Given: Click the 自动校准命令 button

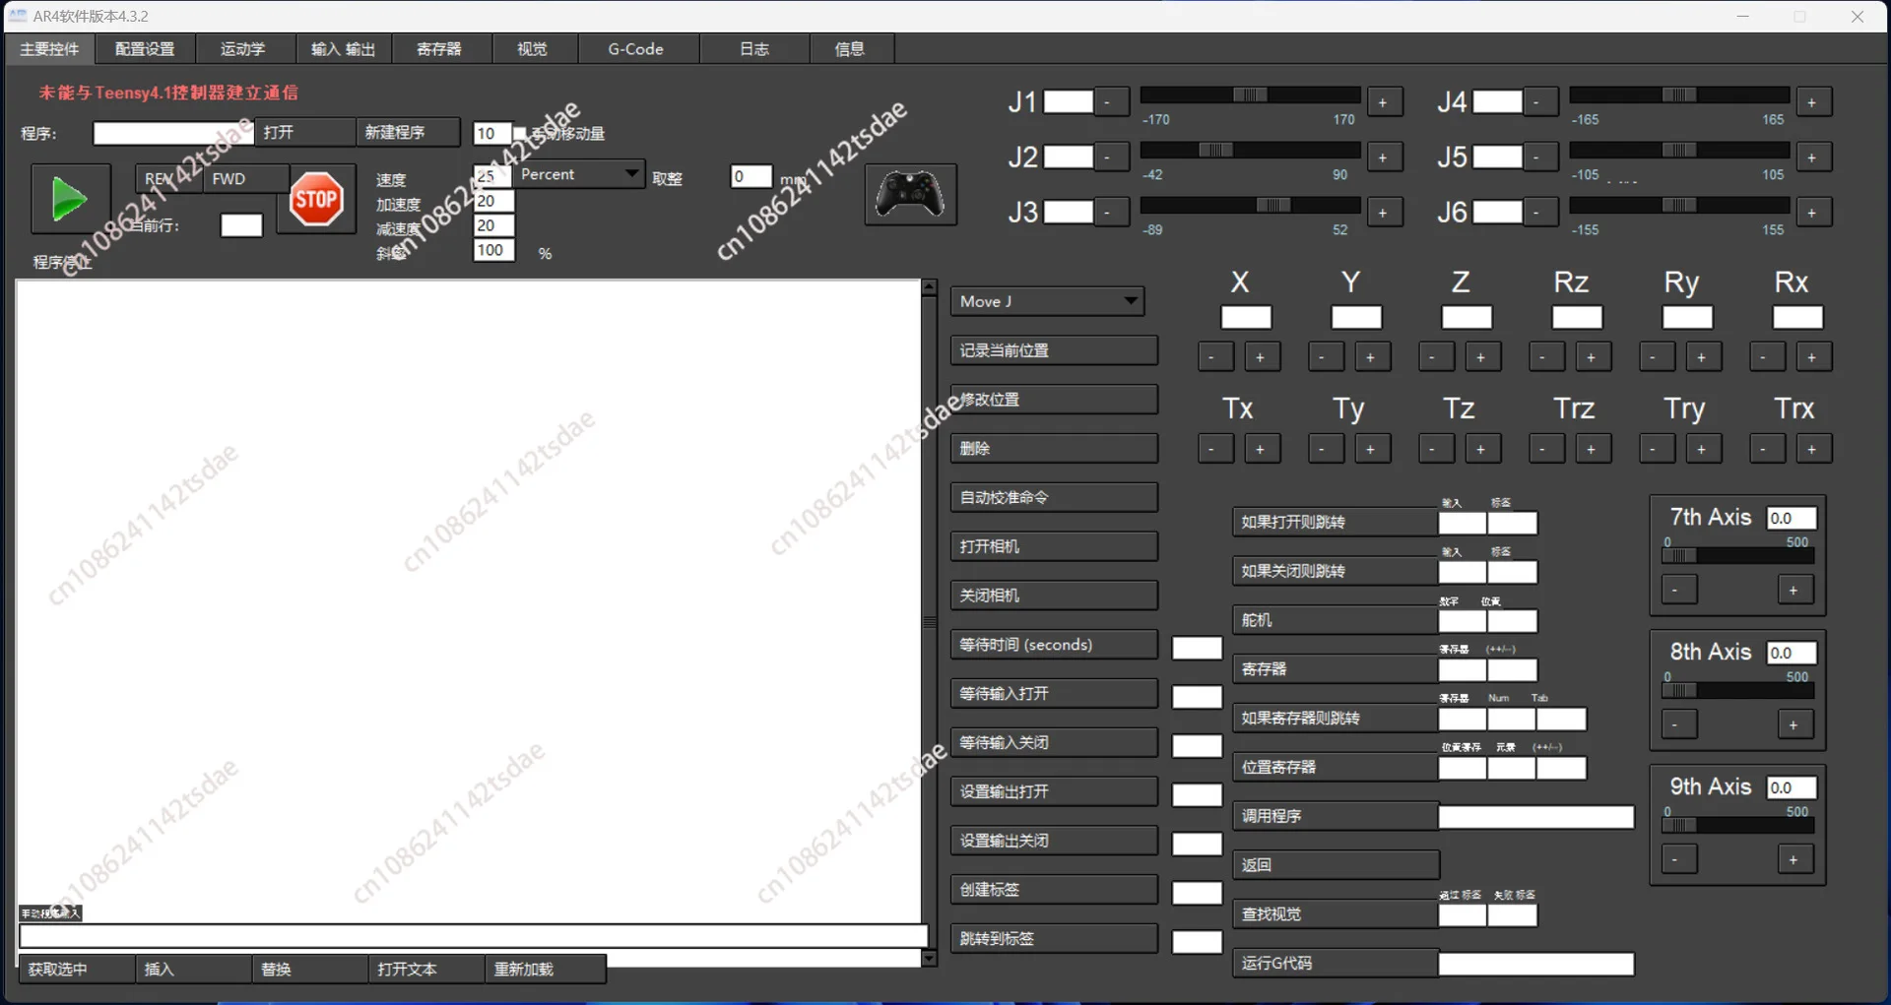Looking at the screenshot, I should coord(1054,498).
